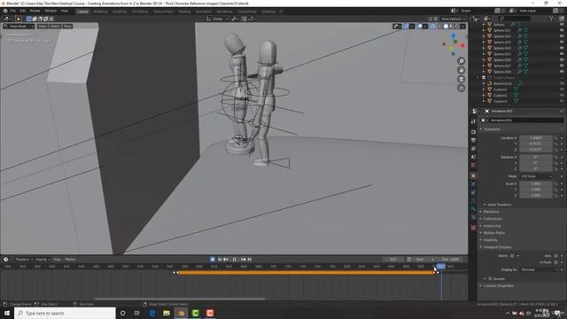Select Sphere.007 in the outliner
Viewport: 567px width, 319px height.
[x=502, y=66]
